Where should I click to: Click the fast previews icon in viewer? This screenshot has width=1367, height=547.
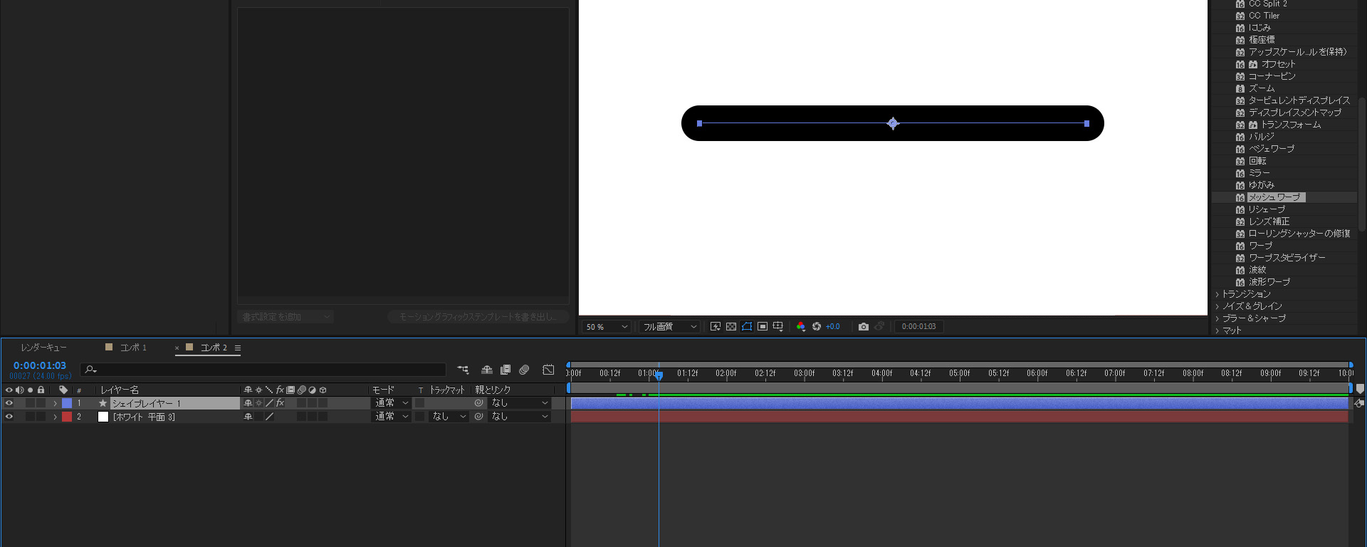[x=716, y=326]
